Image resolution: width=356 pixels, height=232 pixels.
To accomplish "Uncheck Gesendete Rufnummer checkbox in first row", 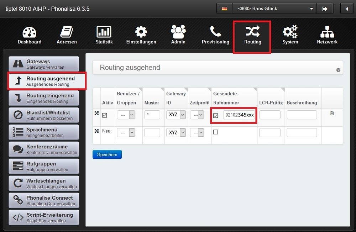I will point(215,115).
